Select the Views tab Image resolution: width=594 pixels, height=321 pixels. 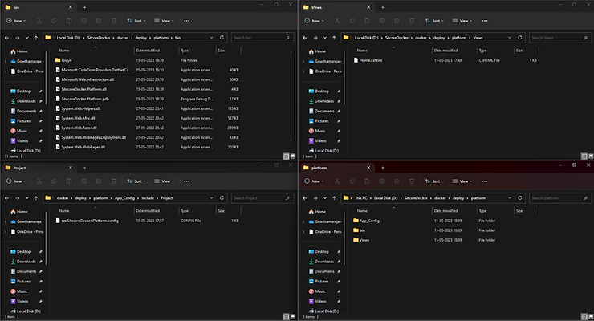pos(337,7)
